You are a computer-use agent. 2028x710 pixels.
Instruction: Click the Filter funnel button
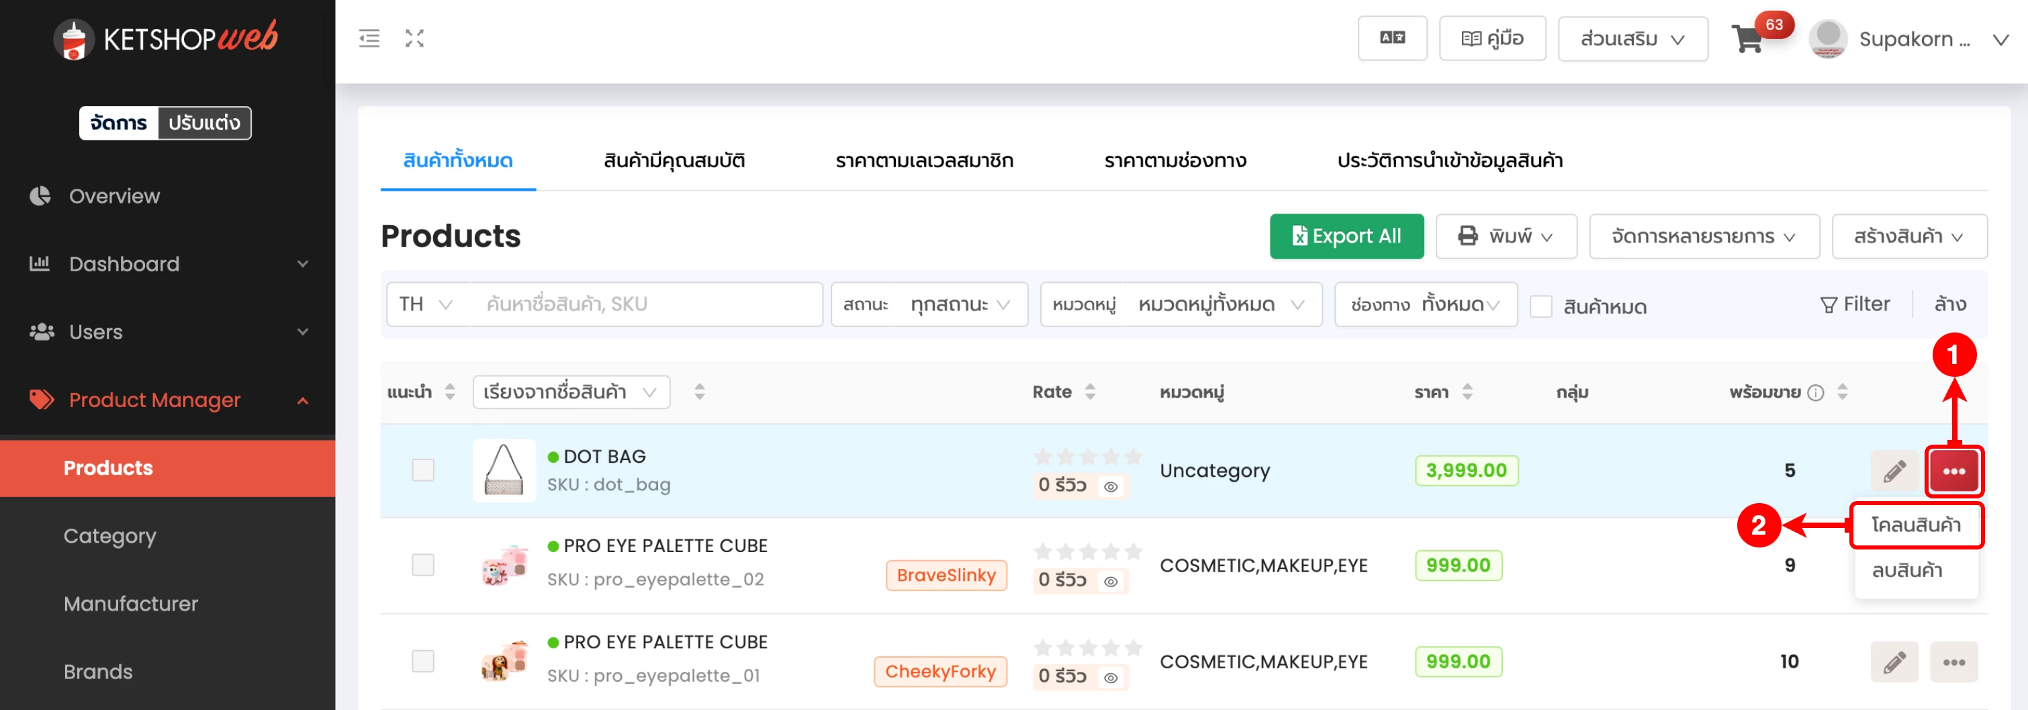click(1855, 304)
